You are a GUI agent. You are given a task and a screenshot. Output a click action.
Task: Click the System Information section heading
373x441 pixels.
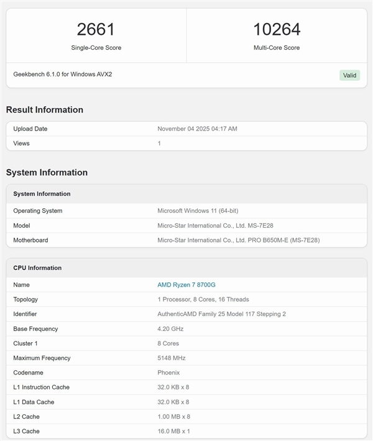point(47,172)
